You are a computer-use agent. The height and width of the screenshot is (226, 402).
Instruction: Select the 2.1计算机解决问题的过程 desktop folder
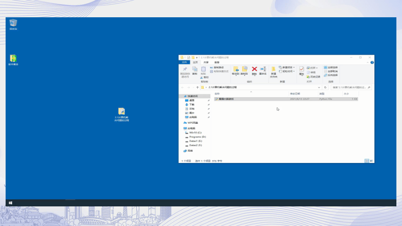tap(122, 114)
